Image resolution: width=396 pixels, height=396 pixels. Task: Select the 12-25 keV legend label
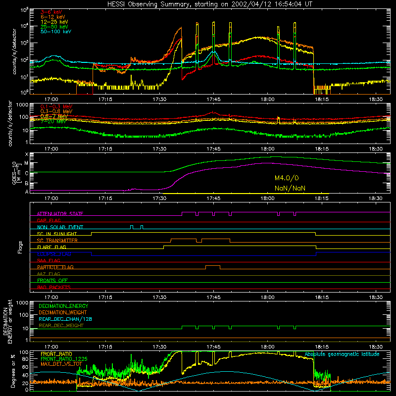tap(54, 22)
